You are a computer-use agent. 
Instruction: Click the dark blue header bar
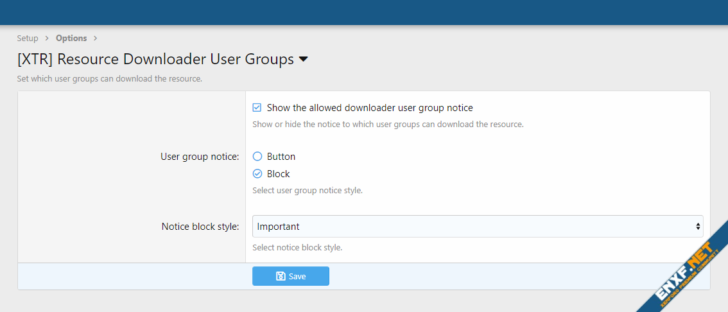[x=364, y=12]
